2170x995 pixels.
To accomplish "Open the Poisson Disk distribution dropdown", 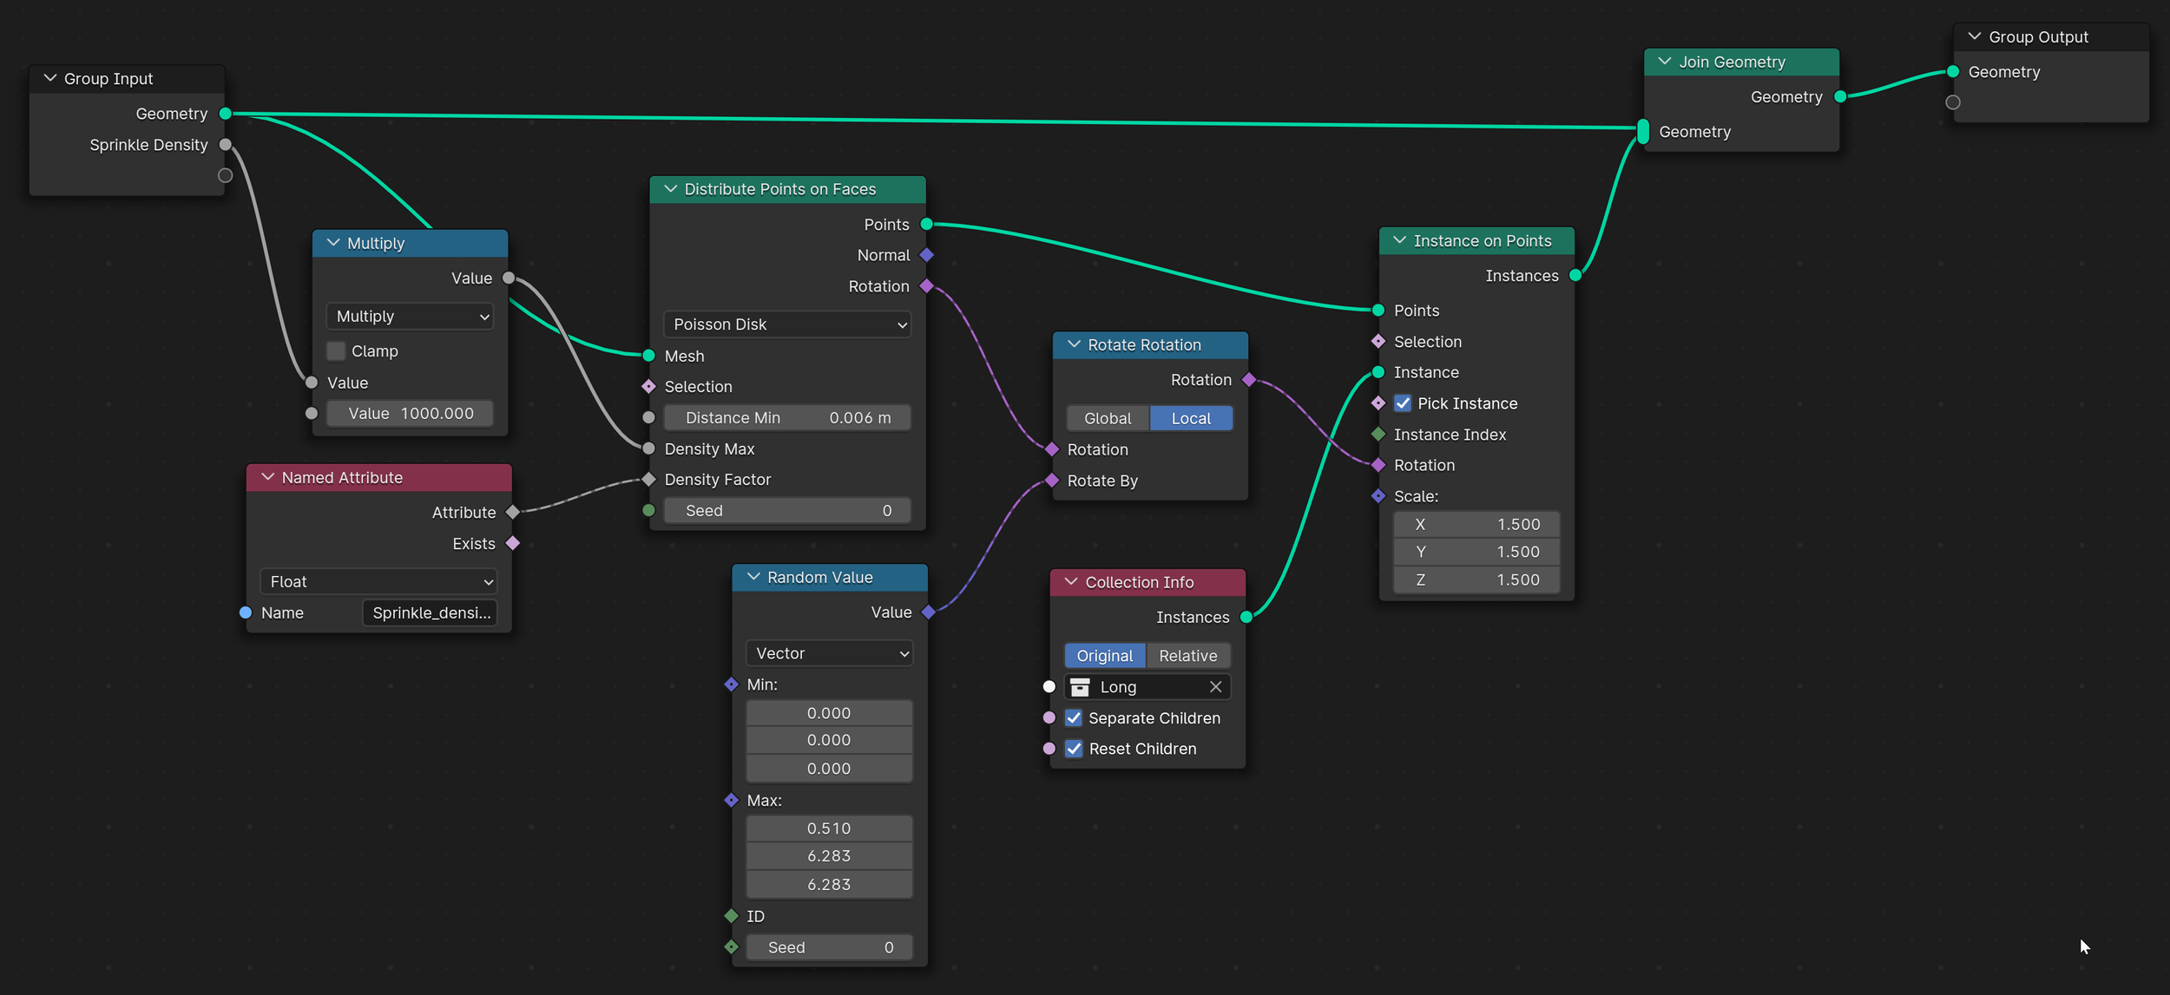I will coord(787,324).
